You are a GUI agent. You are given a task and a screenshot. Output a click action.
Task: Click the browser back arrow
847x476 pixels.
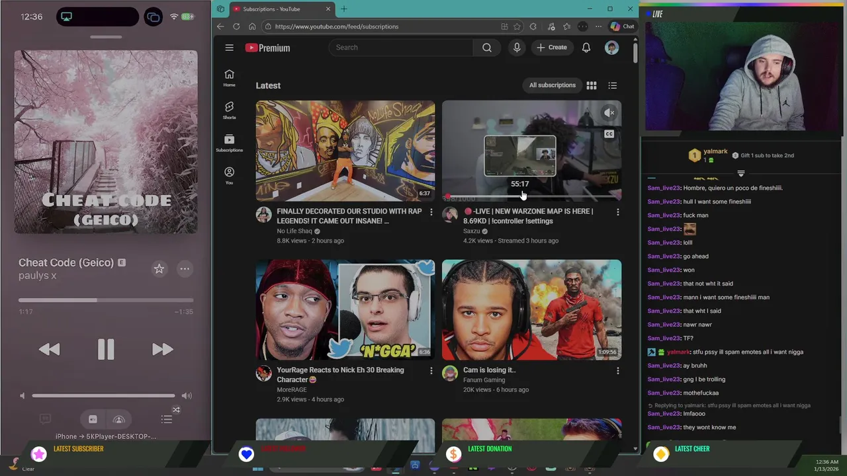(220, 26)
